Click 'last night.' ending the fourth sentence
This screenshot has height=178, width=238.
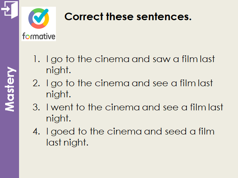tap(67, 142)
